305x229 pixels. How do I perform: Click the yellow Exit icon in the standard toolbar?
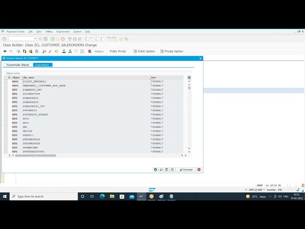point(58,39)
